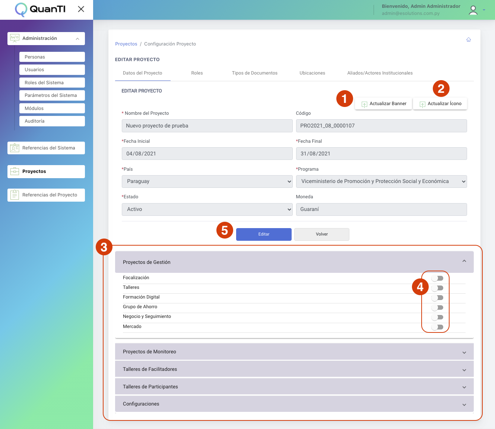The image size is (495, 429).
Task: Click the Administración menu icon
Action: pyautogui.click(x=15, y=38)
